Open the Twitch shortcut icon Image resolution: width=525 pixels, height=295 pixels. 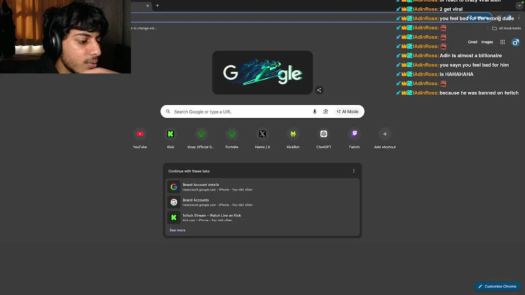pos(354,134)
